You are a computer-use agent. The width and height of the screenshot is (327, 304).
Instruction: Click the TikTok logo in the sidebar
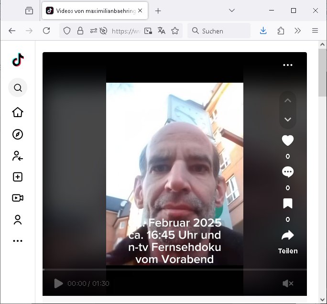[x=18, y=60]
